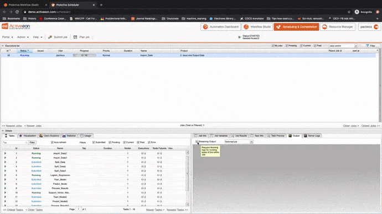382x214 pixels.
Task: Toggle the My jobs checkbox
Action: (273, 46)
